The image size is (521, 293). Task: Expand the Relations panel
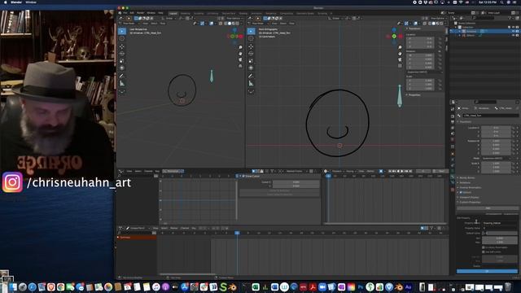(x=465, y=182)
